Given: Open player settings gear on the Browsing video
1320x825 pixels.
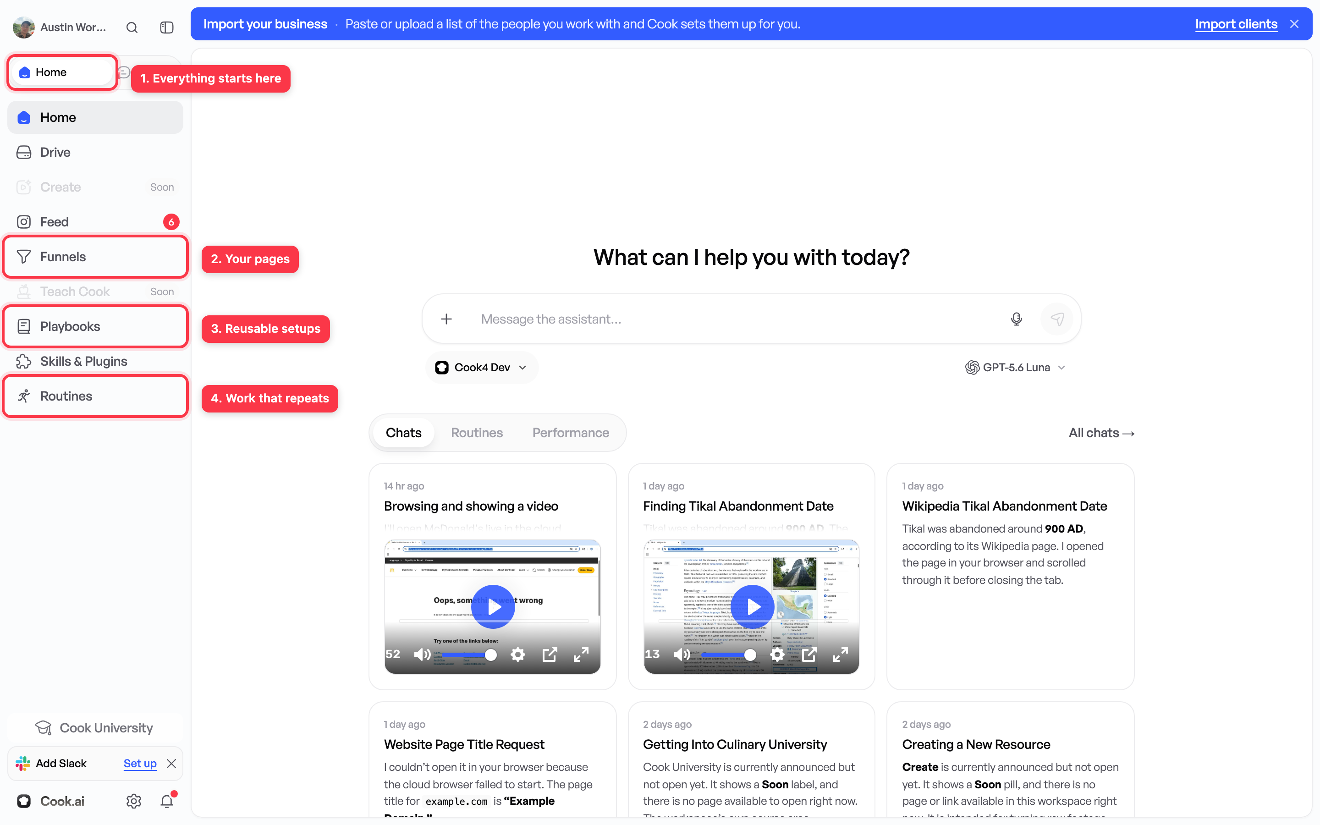Looking at the screenshot, I should coord(517,654).
